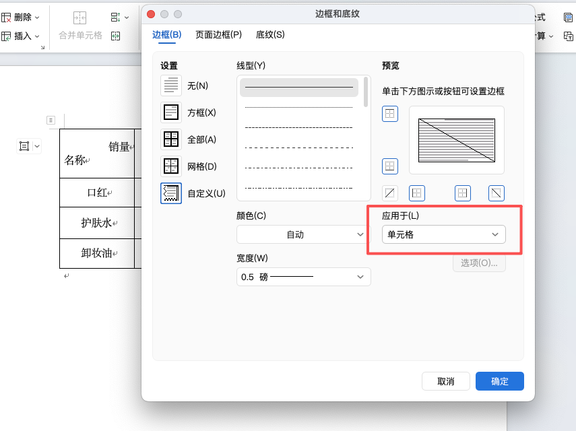Click the 名称 text in header cell
The height and width of the screenshot is (431, 576).
75,160
